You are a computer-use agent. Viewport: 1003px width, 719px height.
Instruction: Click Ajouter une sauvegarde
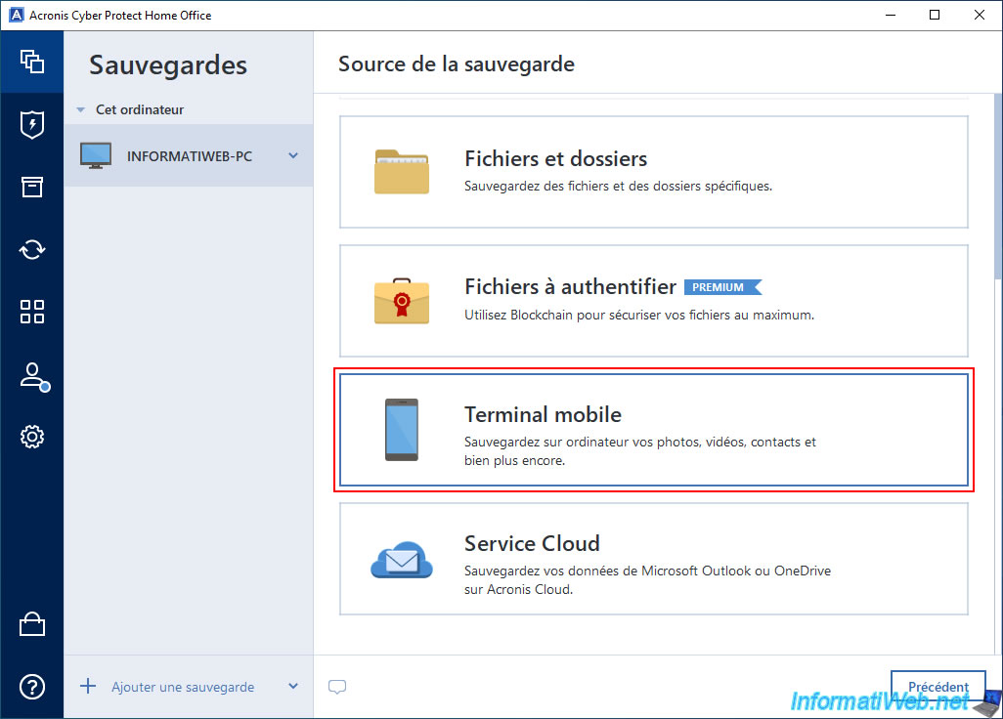[183, 687]
